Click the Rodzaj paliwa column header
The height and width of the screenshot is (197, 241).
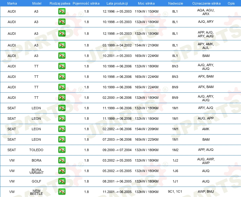60,3
